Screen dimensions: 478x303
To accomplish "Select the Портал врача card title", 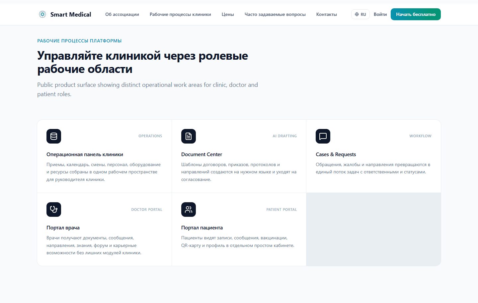I will pos(63,228).
